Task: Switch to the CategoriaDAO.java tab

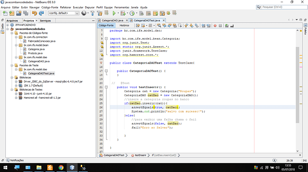Action: (x=112, y=20)
